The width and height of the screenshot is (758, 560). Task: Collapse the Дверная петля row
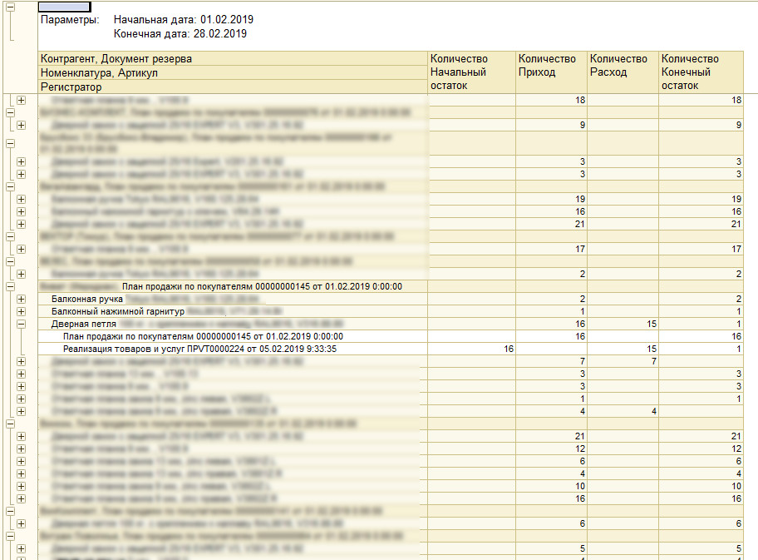click(x=21, y=324)
